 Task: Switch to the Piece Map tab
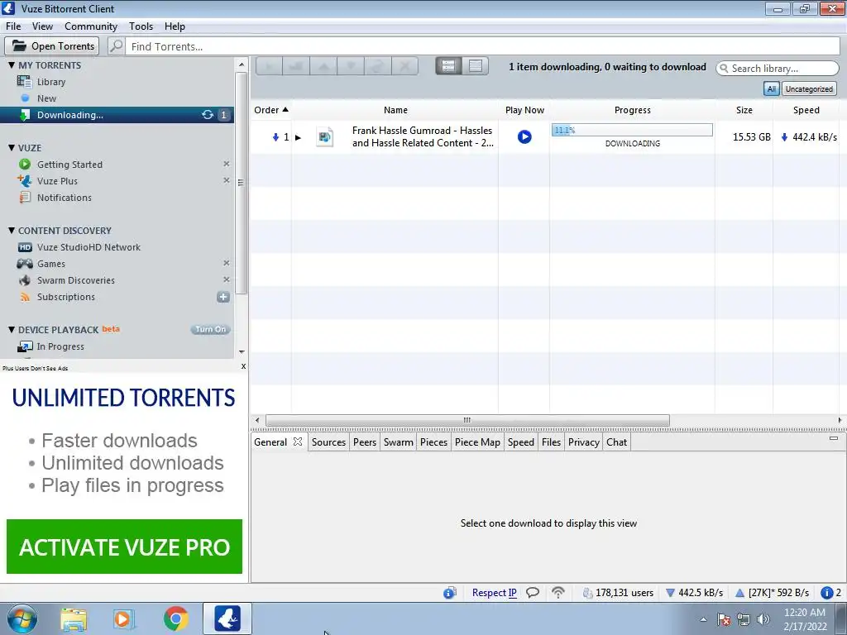click(x=477, y=442)
